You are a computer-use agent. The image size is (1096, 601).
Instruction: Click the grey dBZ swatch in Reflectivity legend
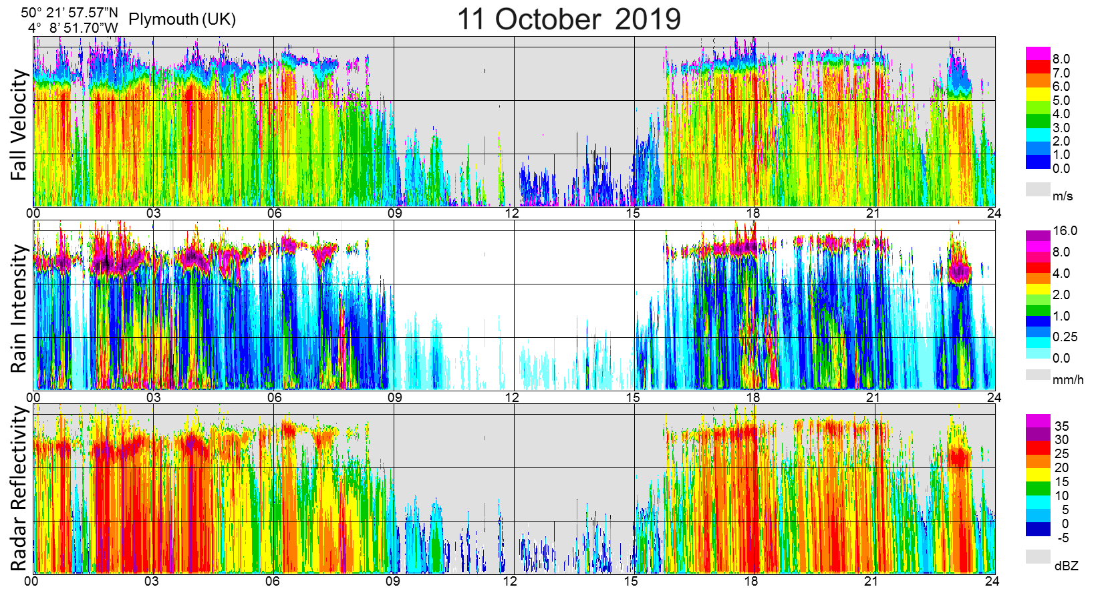[1038, 557]
